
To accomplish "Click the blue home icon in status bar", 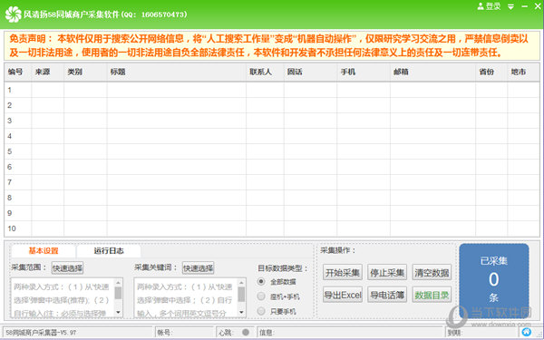I will (x=526, y=332).
